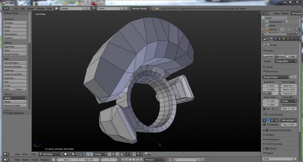Click the OpenGL render animation clapper icon
Screen dimensions: 303x162
(149, 154)
